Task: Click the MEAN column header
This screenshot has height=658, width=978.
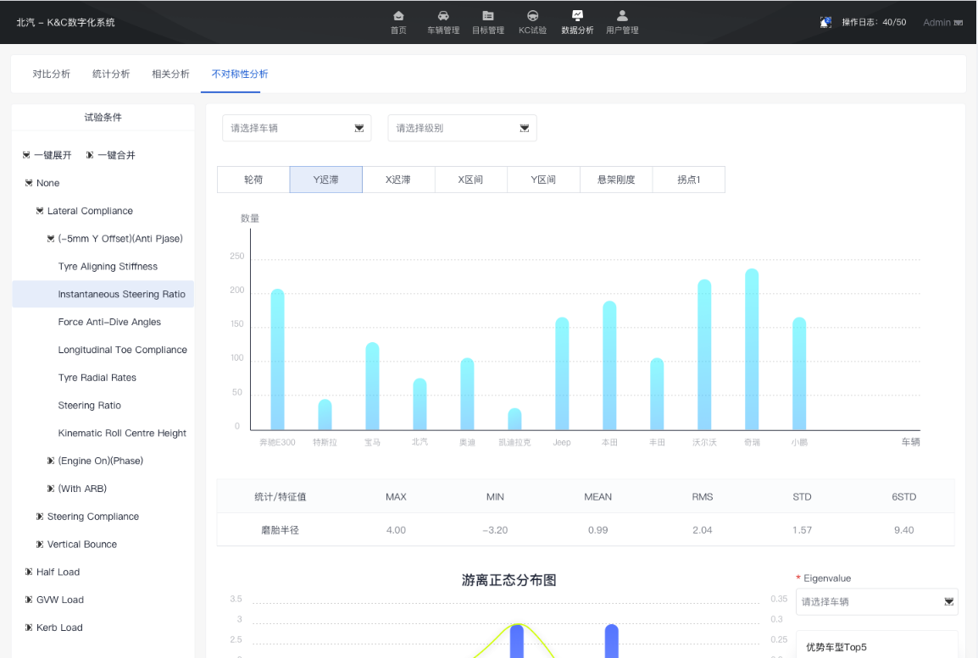Action: (597, 496)
